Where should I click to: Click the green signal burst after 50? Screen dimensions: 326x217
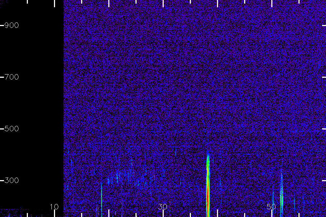[x=281, y=193]
